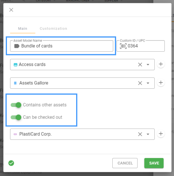Click the tag icon in Asset Model Name
Viewport: 174px width, 176px height.
17,46
